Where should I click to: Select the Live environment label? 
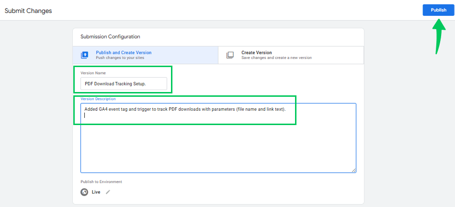pos(96,192)
